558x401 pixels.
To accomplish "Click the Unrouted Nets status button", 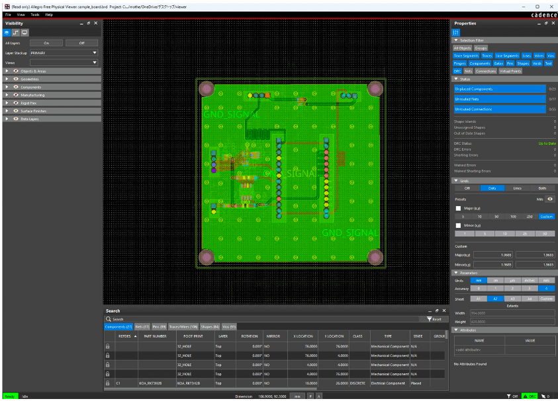I will pyautogui.click(x=500, y=99).
